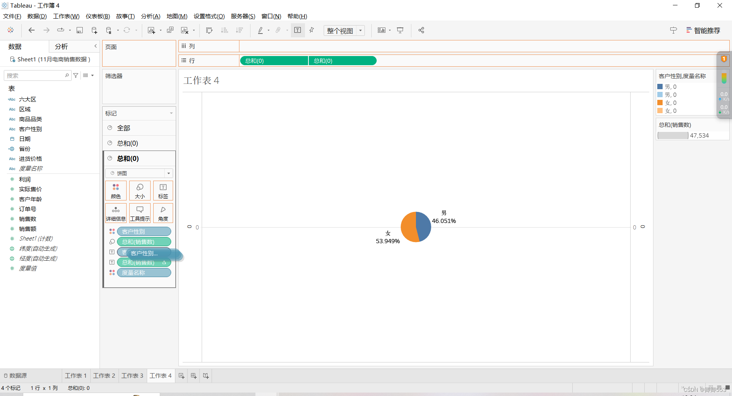The image size is (732, 396).
Task: Click the 颜色 color button
Action: (x=116, y=191)
